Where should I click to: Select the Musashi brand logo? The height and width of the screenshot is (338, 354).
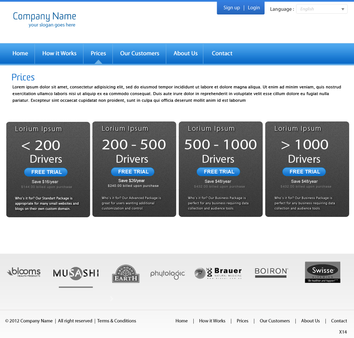76,273
